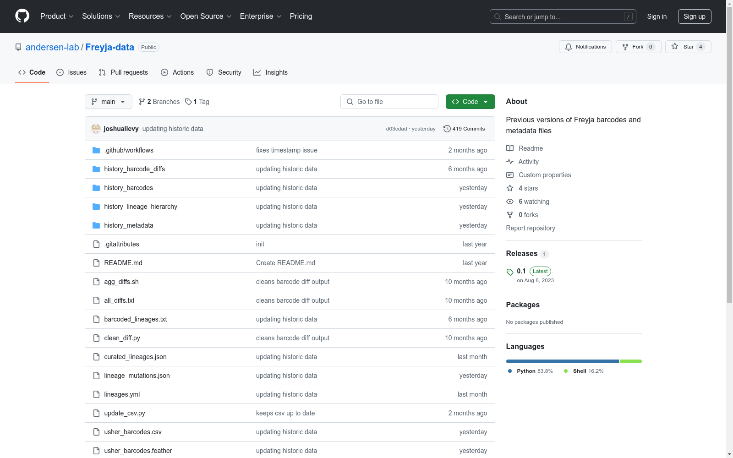The image size is (733, 458).
Task: Focus the Search or jump to field
Action: tap(563, 16)
